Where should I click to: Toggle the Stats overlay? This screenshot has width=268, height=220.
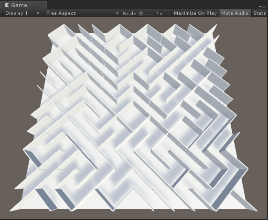point(259,13)
